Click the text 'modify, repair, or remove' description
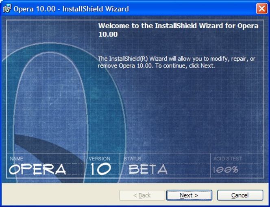 [x=176, y=62]
